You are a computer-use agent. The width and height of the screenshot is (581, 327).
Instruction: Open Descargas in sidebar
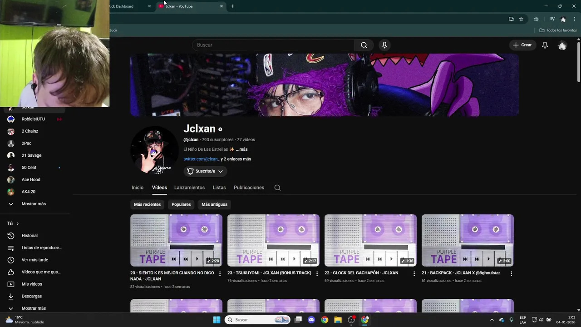[x=34, y=296]
